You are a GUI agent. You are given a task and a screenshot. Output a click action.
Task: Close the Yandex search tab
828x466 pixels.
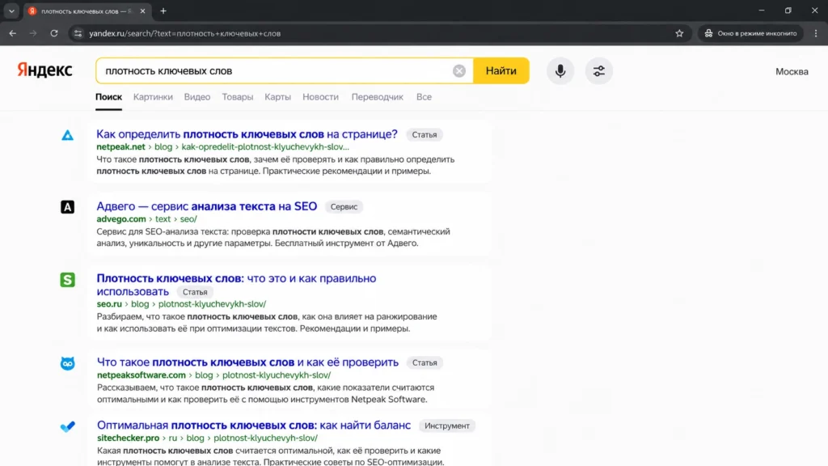142,11
